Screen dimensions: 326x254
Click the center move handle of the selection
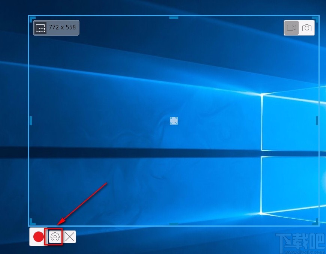[x=173, y=120]
